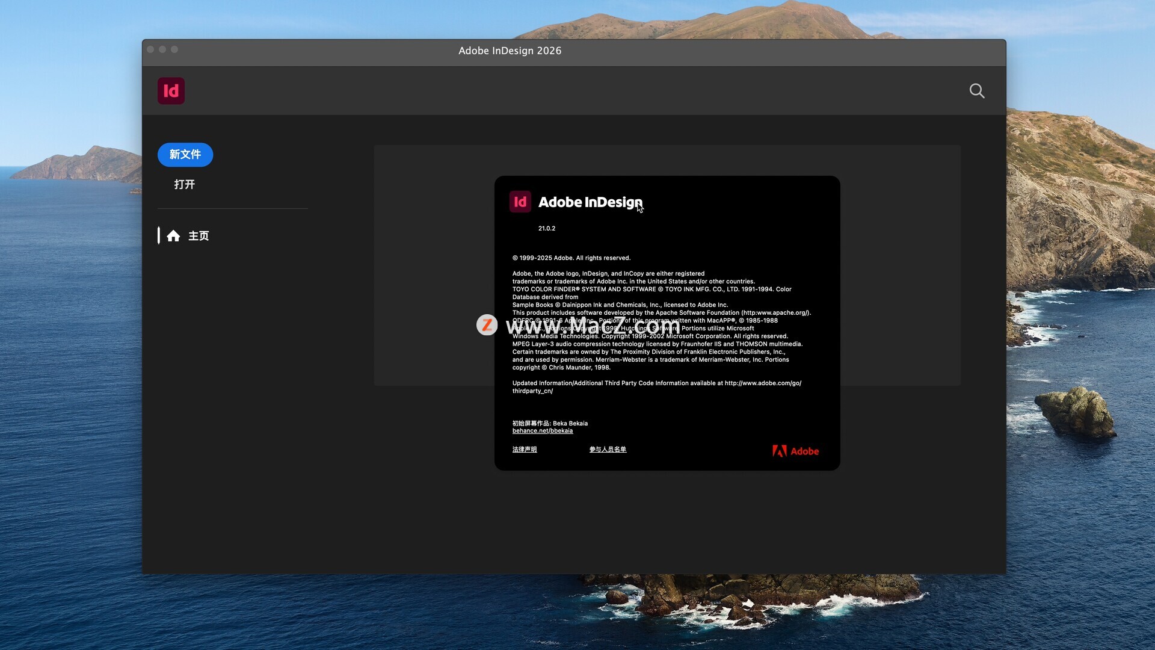Screen dimensions: 1155x650
Task: Click the InDesign Id logo in header
Action: pyautogui.click(x=171, y=91)
